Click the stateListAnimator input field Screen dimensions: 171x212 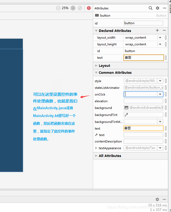(143, 87)
